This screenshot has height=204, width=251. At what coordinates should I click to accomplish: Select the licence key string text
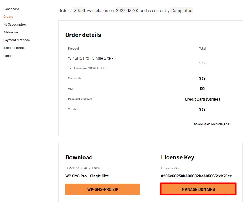tap(196, 176)
